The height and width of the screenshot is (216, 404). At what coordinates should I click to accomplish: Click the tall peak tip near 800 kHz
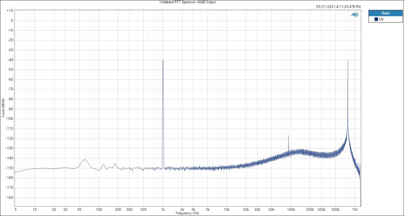[x=348, y=61]
